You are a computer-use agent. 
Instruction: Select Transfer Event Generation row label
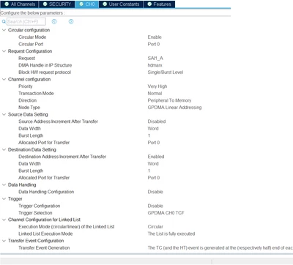[44, 248]
